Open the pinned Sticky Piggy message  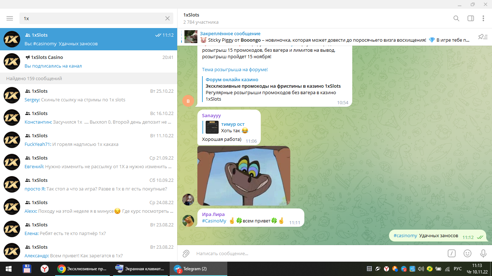point(335,37)
